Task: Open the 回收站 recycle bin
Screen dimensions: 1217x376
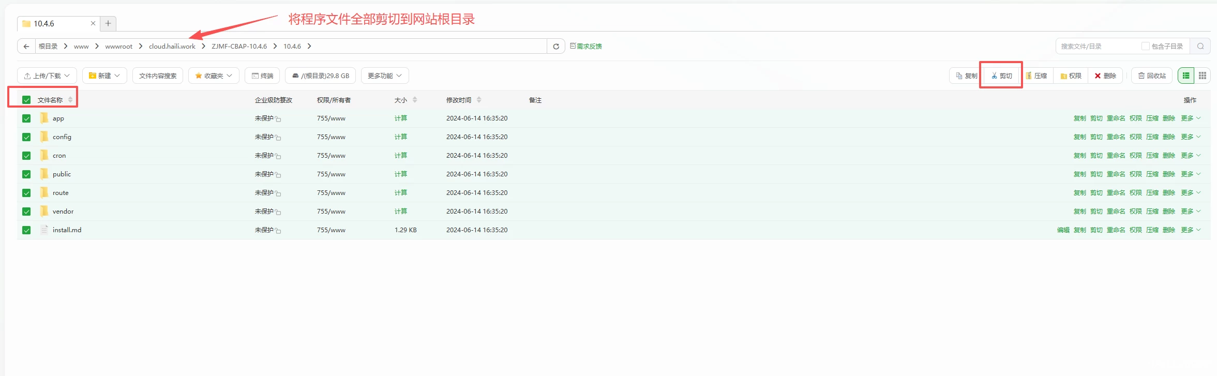Action: pos(1152,76)
